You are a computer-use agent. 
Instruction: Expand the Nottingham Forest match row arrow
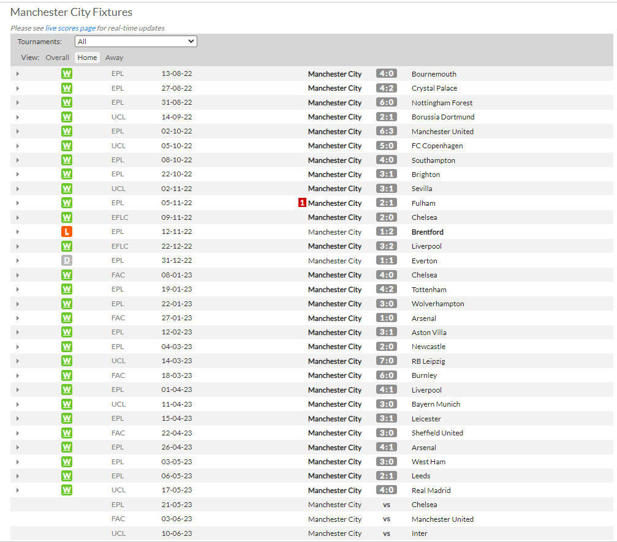pos(18,103)
